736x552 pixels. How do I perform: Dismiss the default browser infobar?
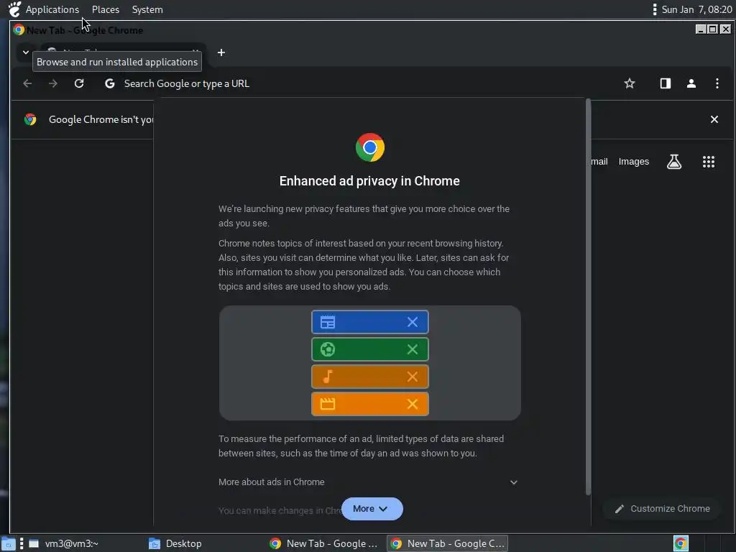point(714,119)
